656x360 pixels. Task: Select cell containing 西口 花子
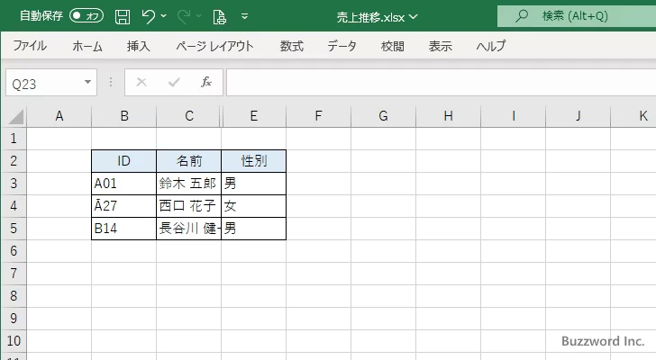(x=188, y=206)
